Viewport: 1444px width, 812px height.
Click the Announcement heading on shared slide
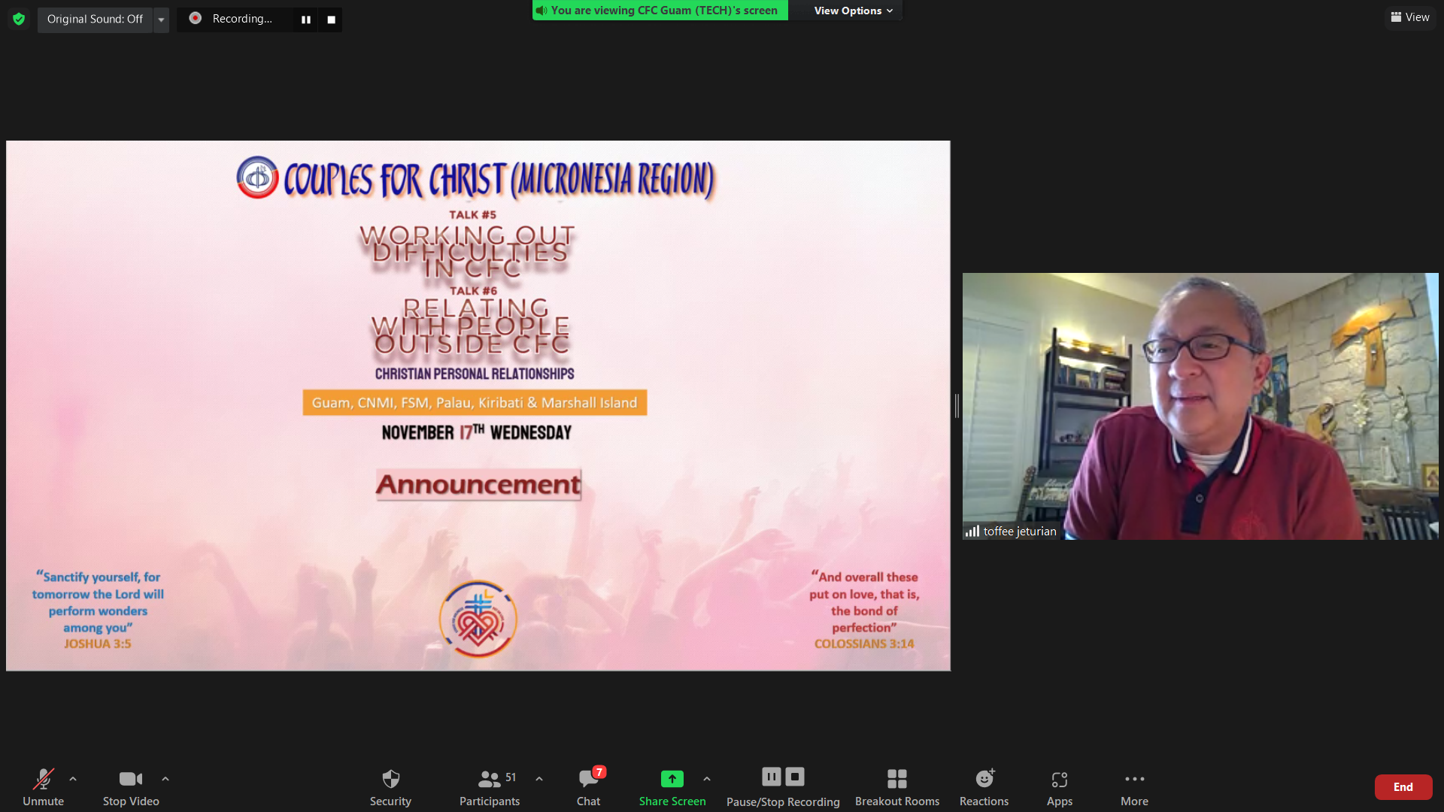478,484
